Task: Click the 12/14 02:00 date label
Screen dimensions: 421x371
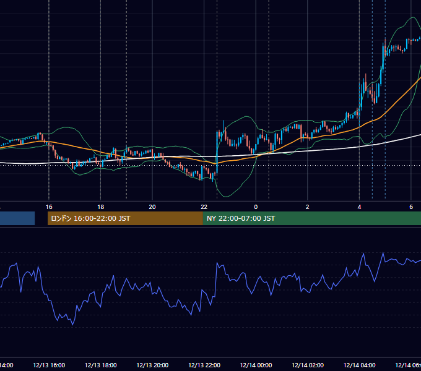Action: [x=308, y=365]
